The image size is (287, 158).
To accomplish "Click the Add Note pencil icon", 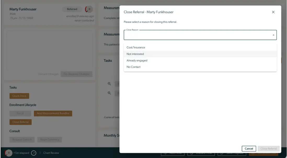I will [165, 153].
